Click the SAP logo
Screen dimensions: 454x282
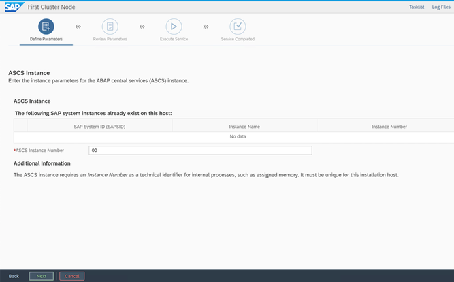coord(14,7)
